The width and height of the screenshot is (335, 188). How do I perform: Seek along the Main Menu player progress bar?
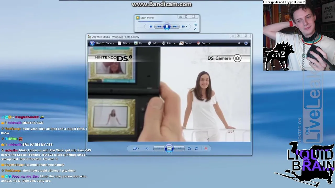(167, 21)
